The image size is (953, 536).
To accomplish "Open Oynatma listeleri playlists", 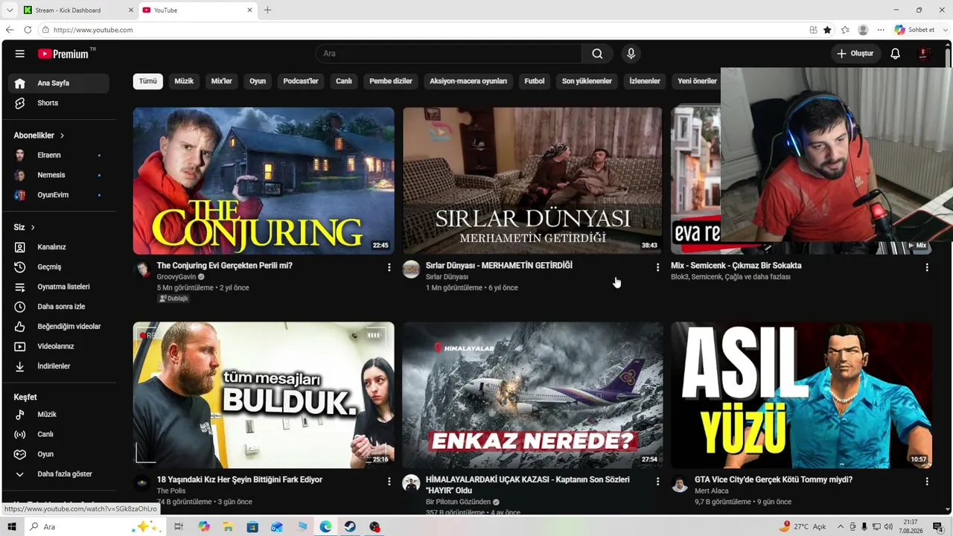I will pos(59,287).
